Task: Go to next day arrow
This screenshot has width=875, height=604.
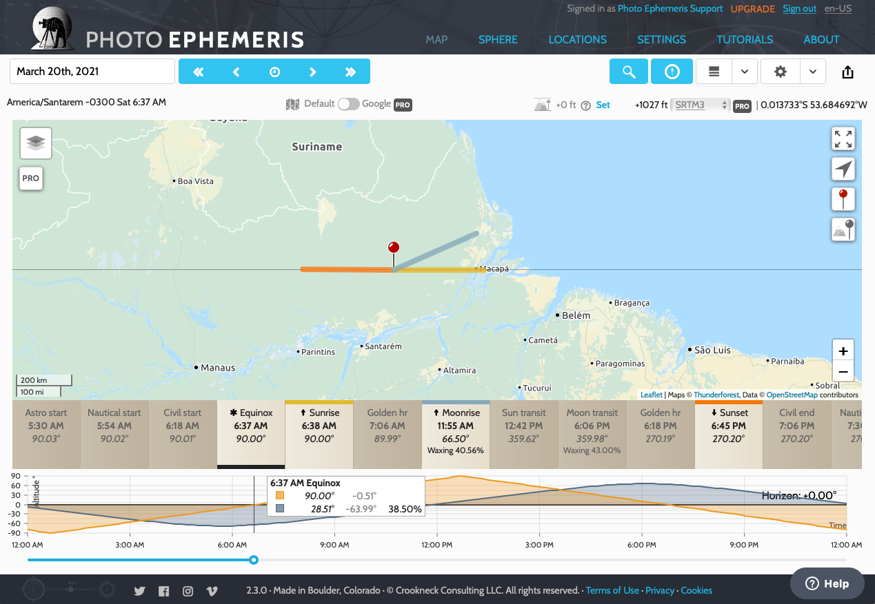Action: (x=312, y=72)
